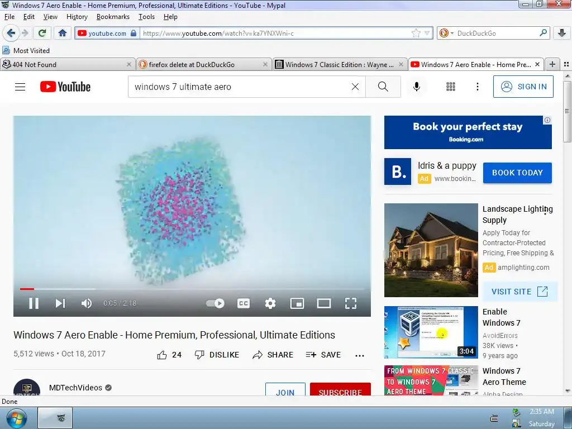The height and width of the screenshot is (429, 572).
Task: Open the YouTube hamburger guide menu
Action: pos(20,87)
